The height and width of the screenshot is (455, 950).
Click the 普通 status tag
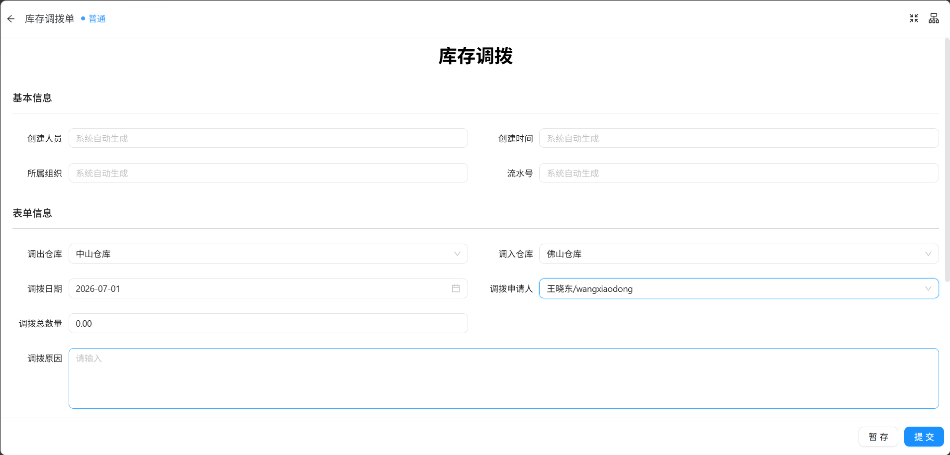pos(94,19)
